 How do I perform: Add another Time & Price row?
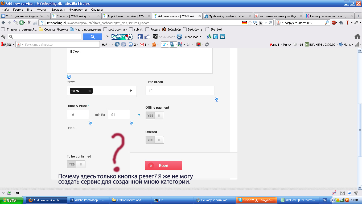[139, 115]
